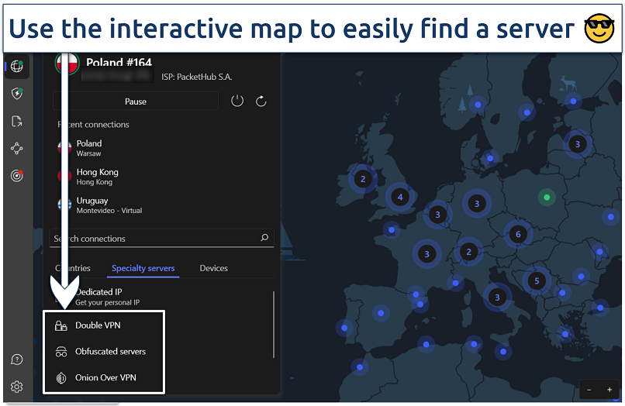This screenshot has height=406, width=625.
Task: Open the file sharing sidebar icon
Action: click(x=17, y=121)
